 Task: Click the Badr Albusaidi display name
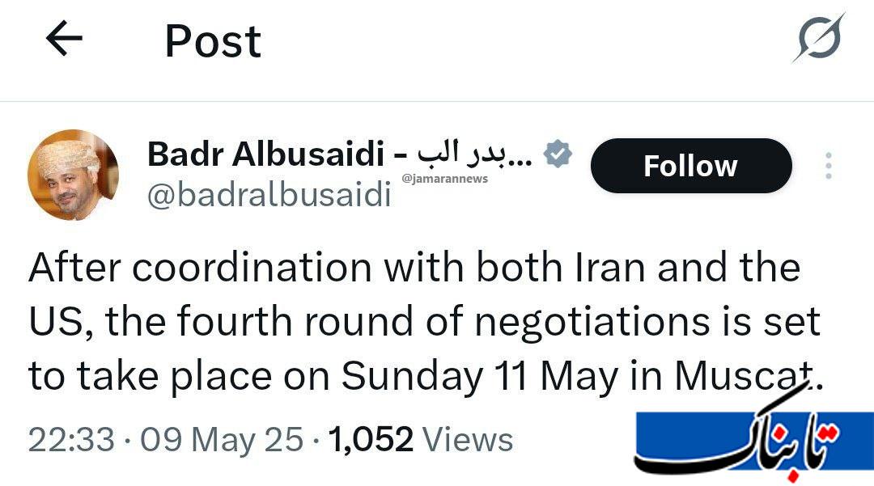click(x=265, y=154)
